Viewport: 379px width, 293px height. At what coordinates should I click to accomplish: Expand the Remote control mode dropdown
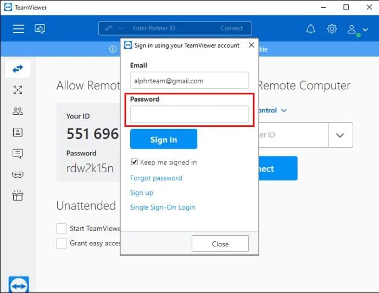click(x=285, y=110)
